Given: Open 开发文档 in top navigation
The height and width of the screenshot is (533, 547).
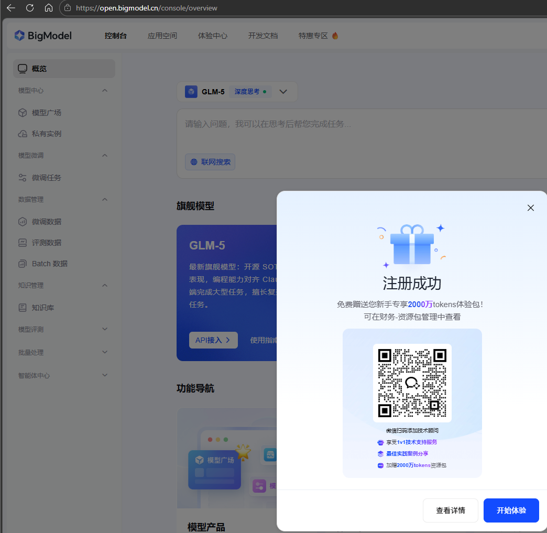Looking at the screenshot, I should pos(262,36).
